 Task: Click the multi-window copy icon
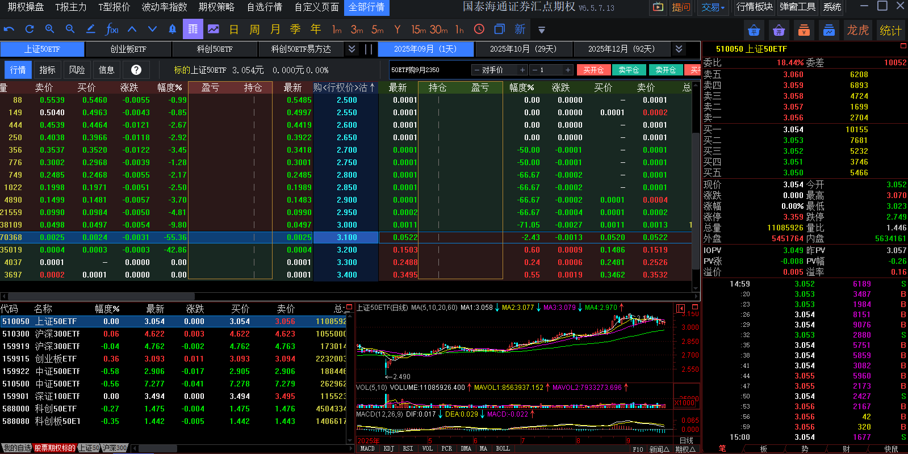click(500, 29)
